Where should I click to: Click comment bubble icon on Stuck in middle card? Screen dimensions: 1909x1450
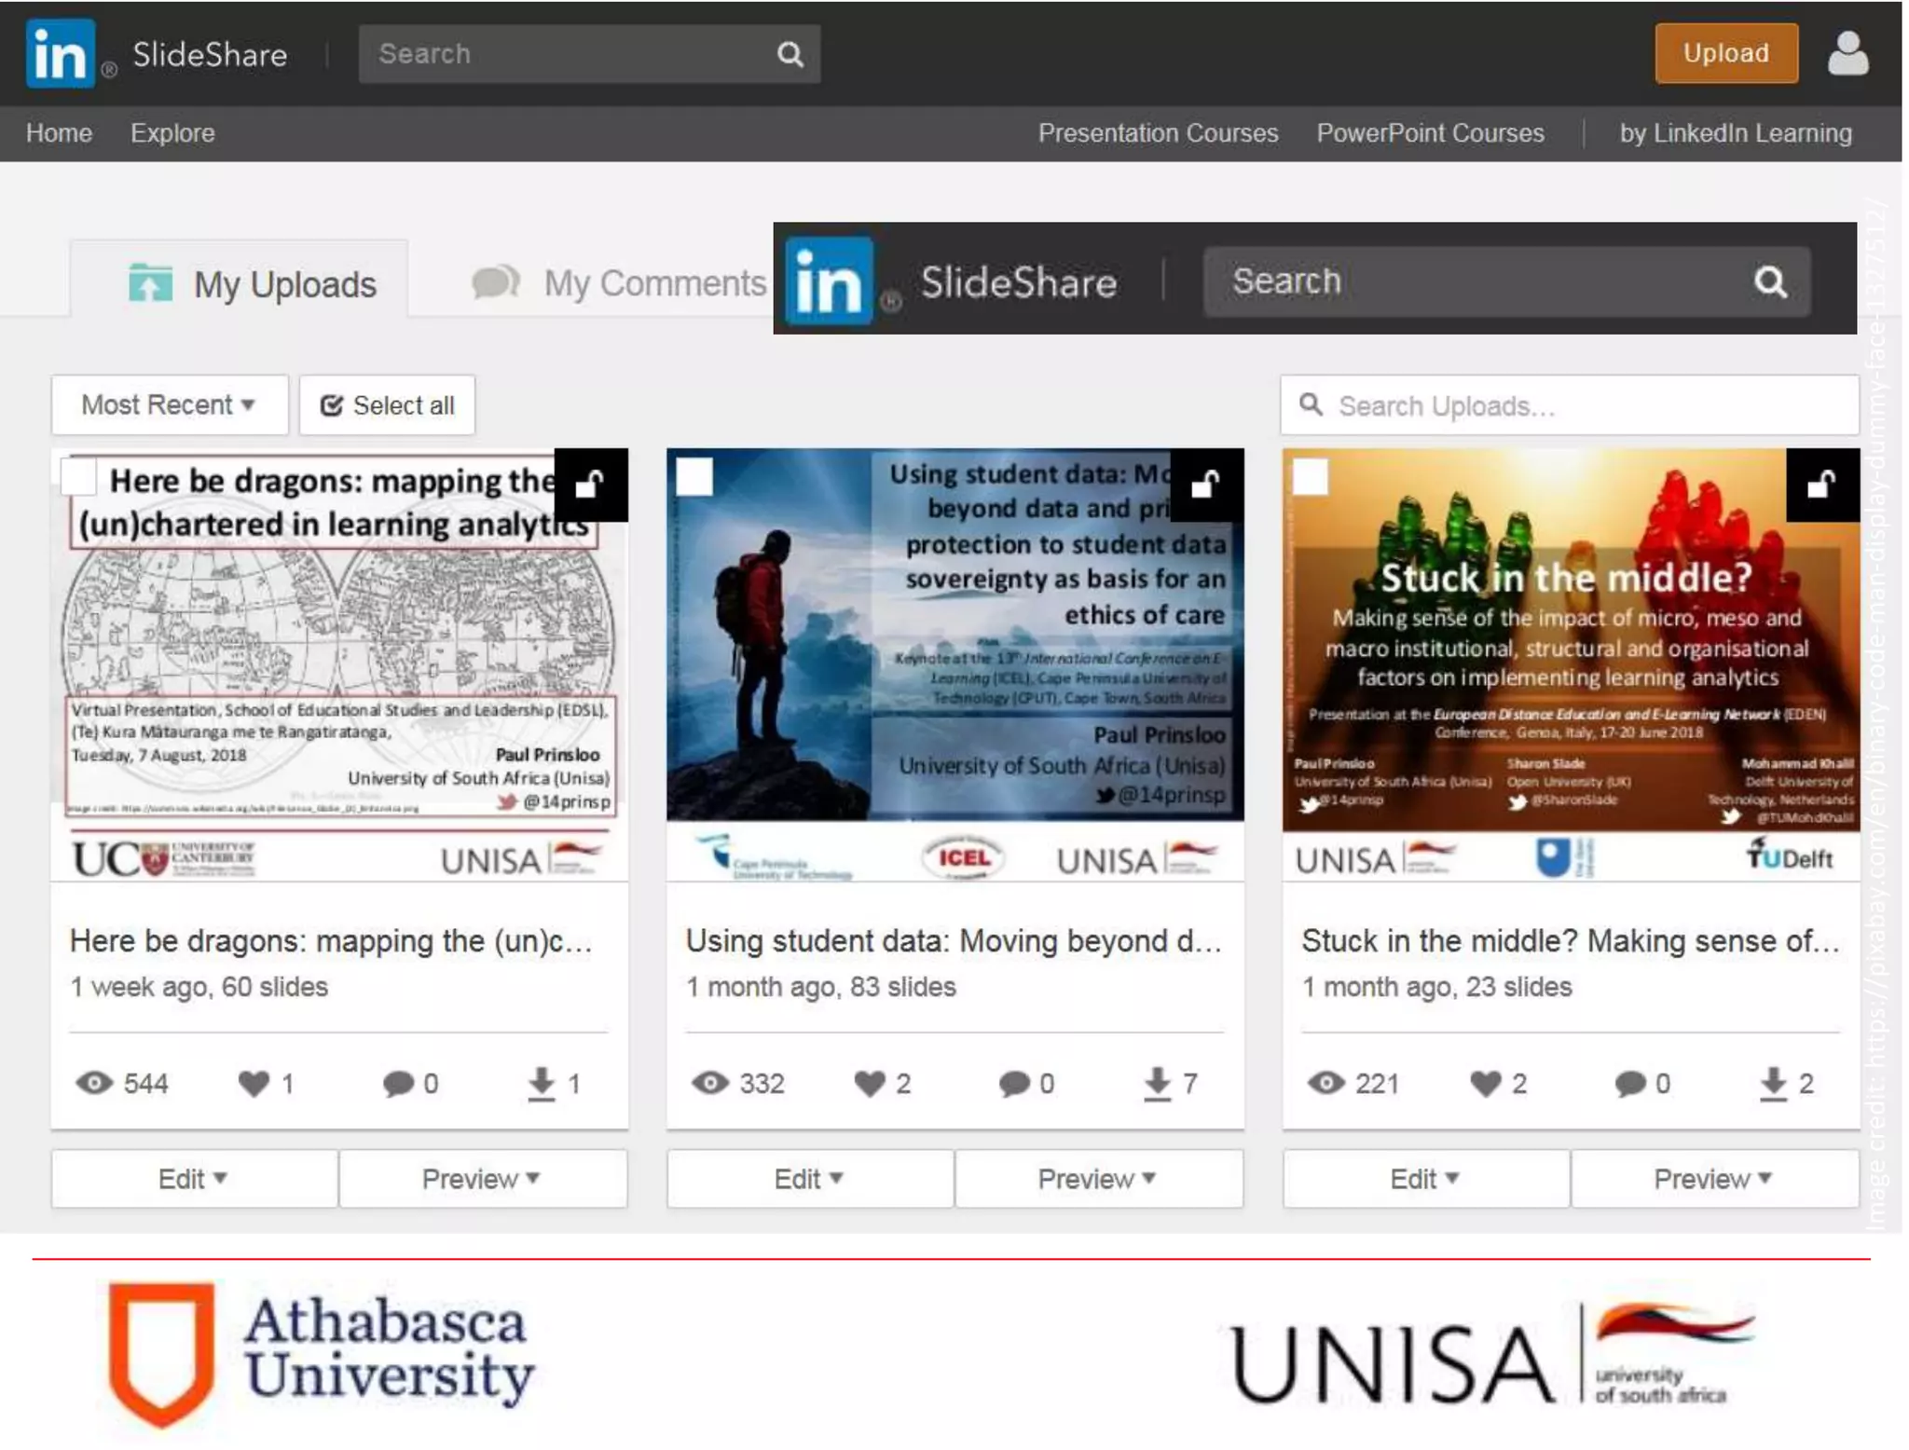1629,1083
